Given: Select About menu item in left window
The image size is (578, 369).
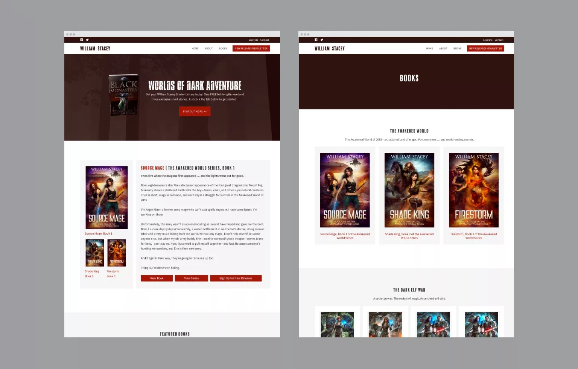Looking at the screenshot, I should [x=208, y=49].
